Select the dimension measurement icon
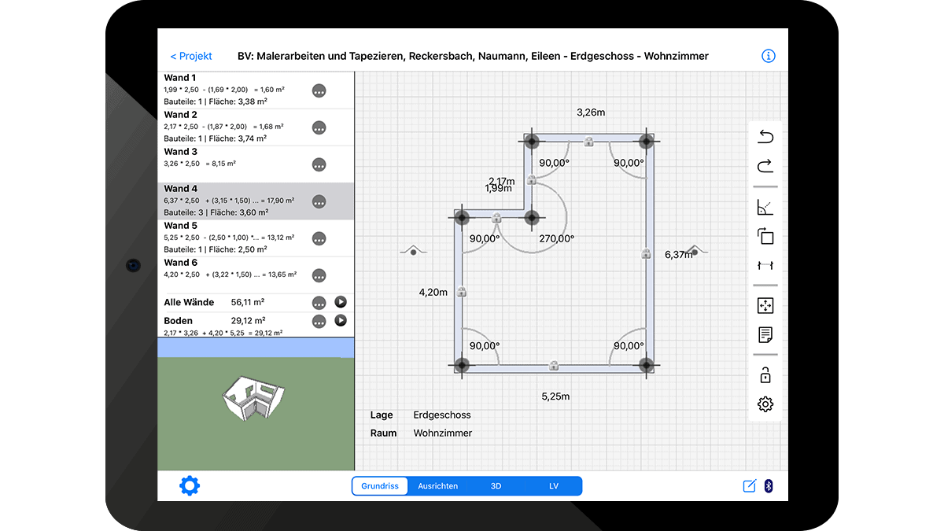Viewport: 944px width, 531px height. [x=765, y=265]
